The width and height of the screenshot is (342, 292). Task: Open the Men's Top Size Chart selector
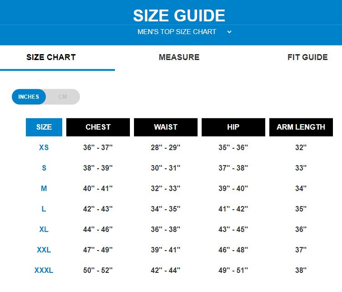point(177,32)
